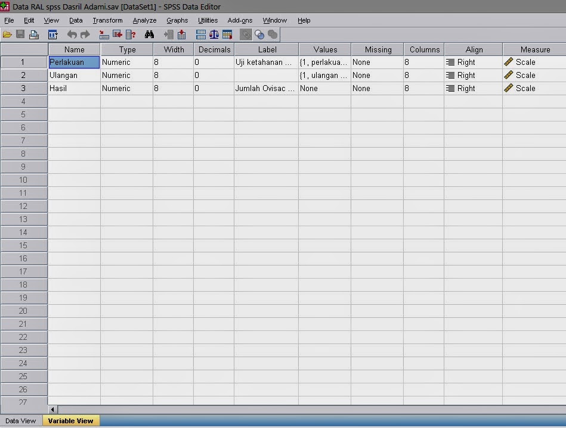Toggle the Value Labels tag icon
Screen dimensions: 566x428
click(246, 35)
